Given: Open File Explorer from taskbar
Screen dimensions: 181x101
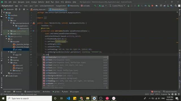Looking at the screenshot, I should click(88, 98).
